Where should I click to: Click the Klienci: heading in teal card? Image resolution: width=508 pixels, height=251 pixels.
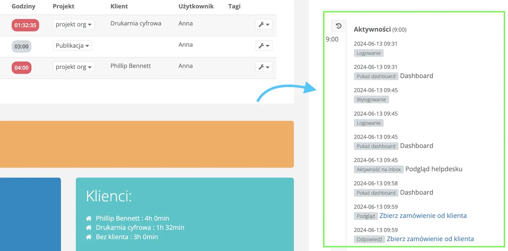(x=109, y=196)
